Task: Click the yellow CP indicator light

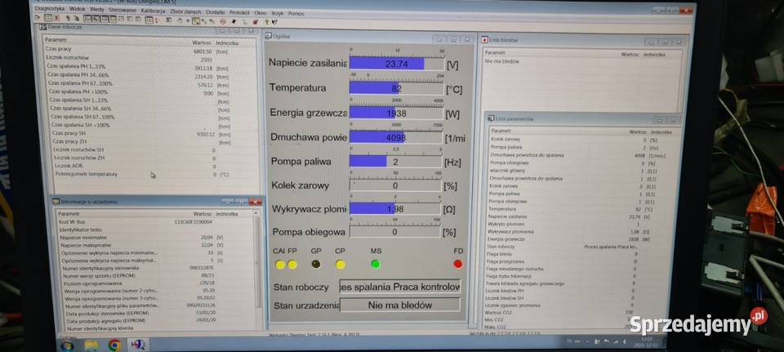Action: (x=341, y=264)
